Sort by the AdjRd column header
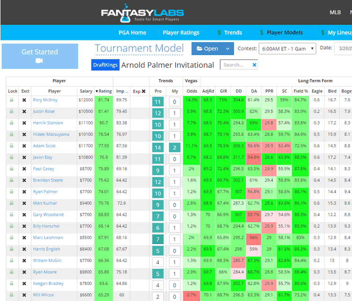The width and height of the screenshot is (352, 301). [208, 91]
